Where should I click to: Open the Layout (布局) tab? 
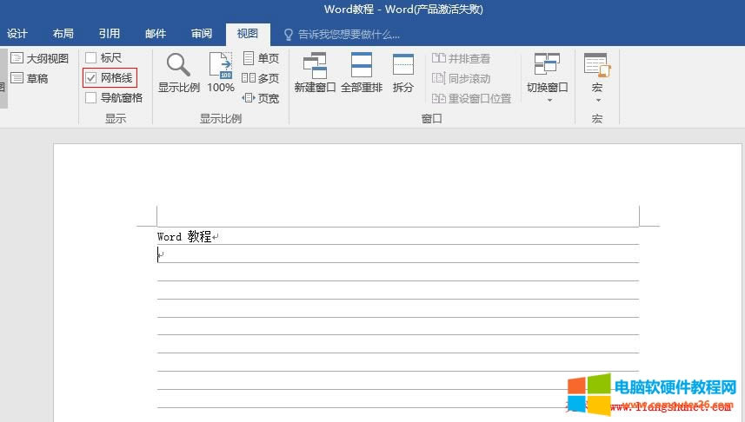pos(63,34)
